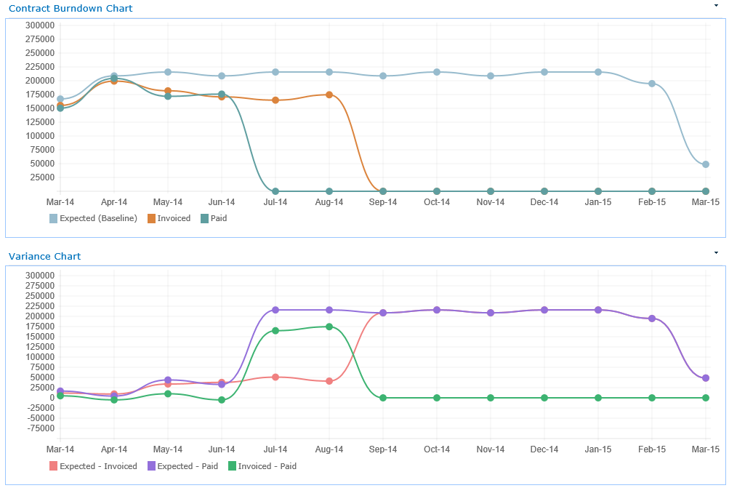This screenshot has height=488, width=729.
Task: Open the Variance Chart menu arrow
Action: click(716, 252)
